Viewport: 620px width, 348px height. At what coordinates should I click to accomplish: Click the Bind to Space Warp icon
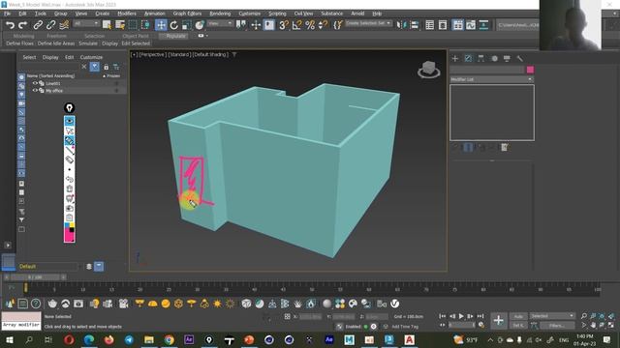64,25
